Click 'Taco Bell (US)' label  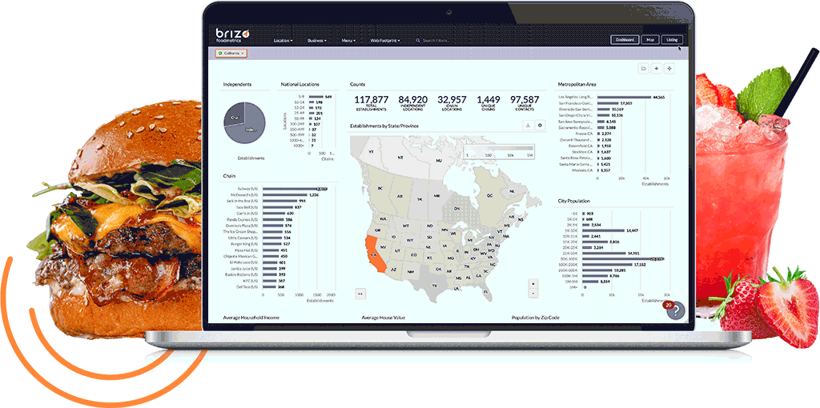(248, 207)
